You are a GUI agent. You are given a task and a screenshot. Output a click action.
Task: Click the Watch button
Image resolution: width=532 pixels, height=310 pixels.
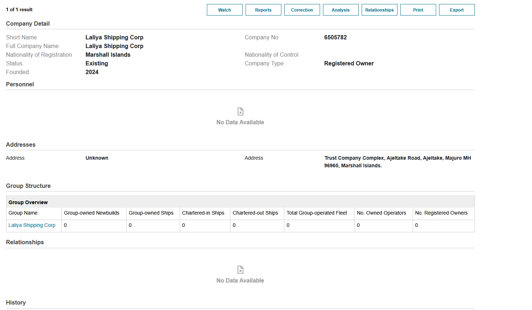click(225, 10)
